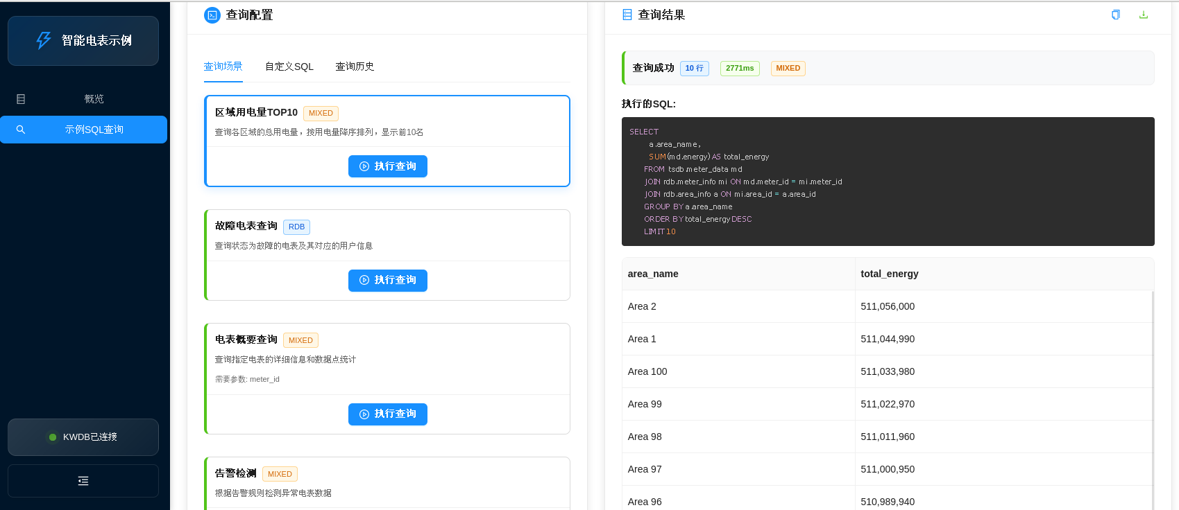This screenshot has width=1179, height=510.
Task: Switch to the 查询场景 tab
Action: [223, 67]
